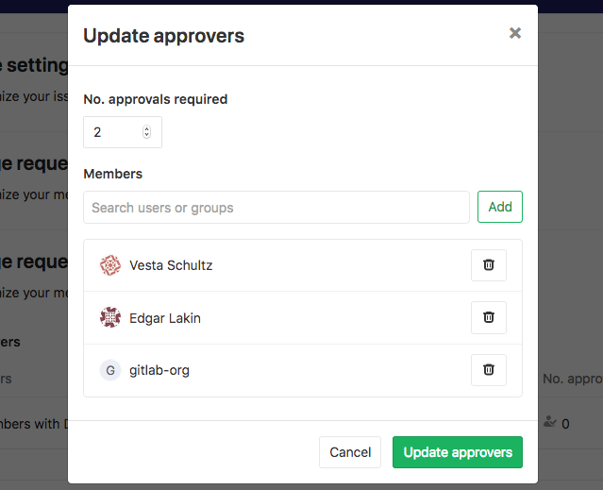Select the gitlab-org name in the list

(x=159, y=370)
